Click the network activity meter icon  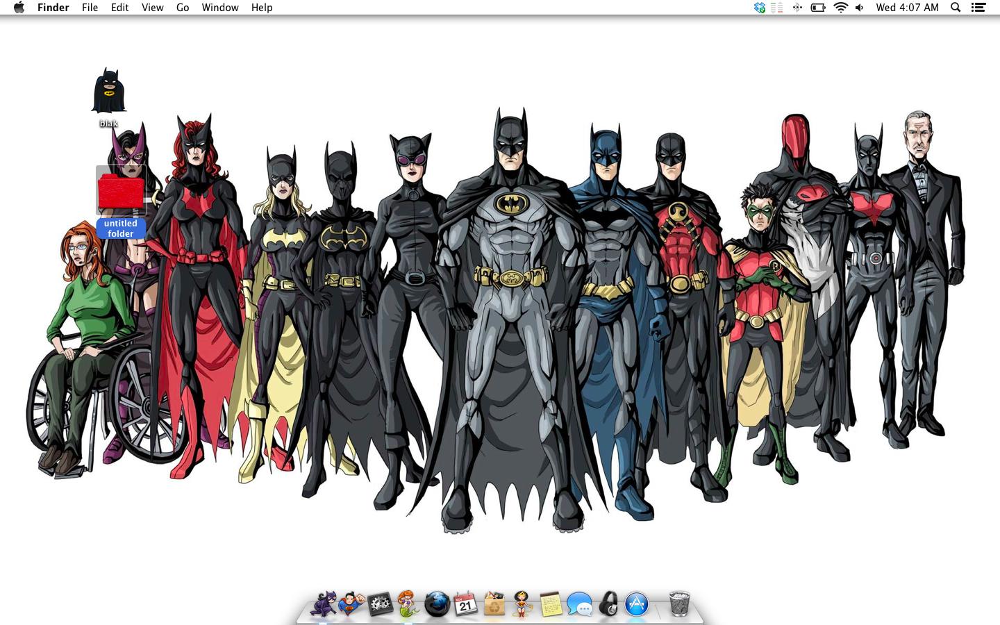point(777,8)
